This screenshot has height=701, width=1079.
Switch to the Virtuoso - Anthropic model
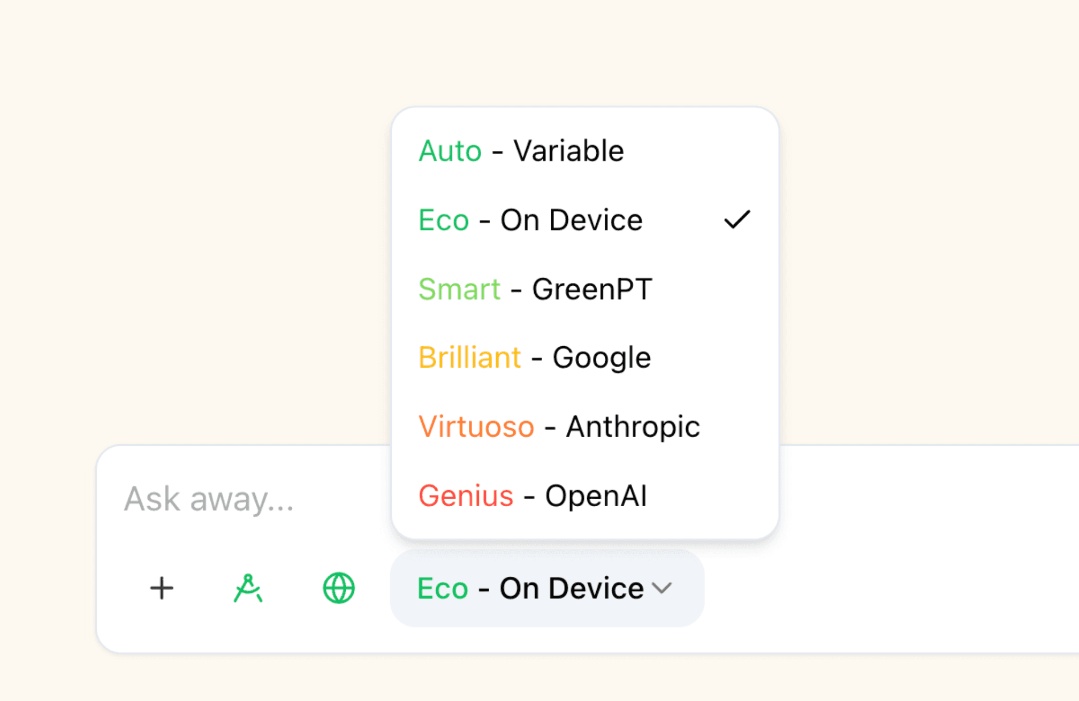(585, 426)
